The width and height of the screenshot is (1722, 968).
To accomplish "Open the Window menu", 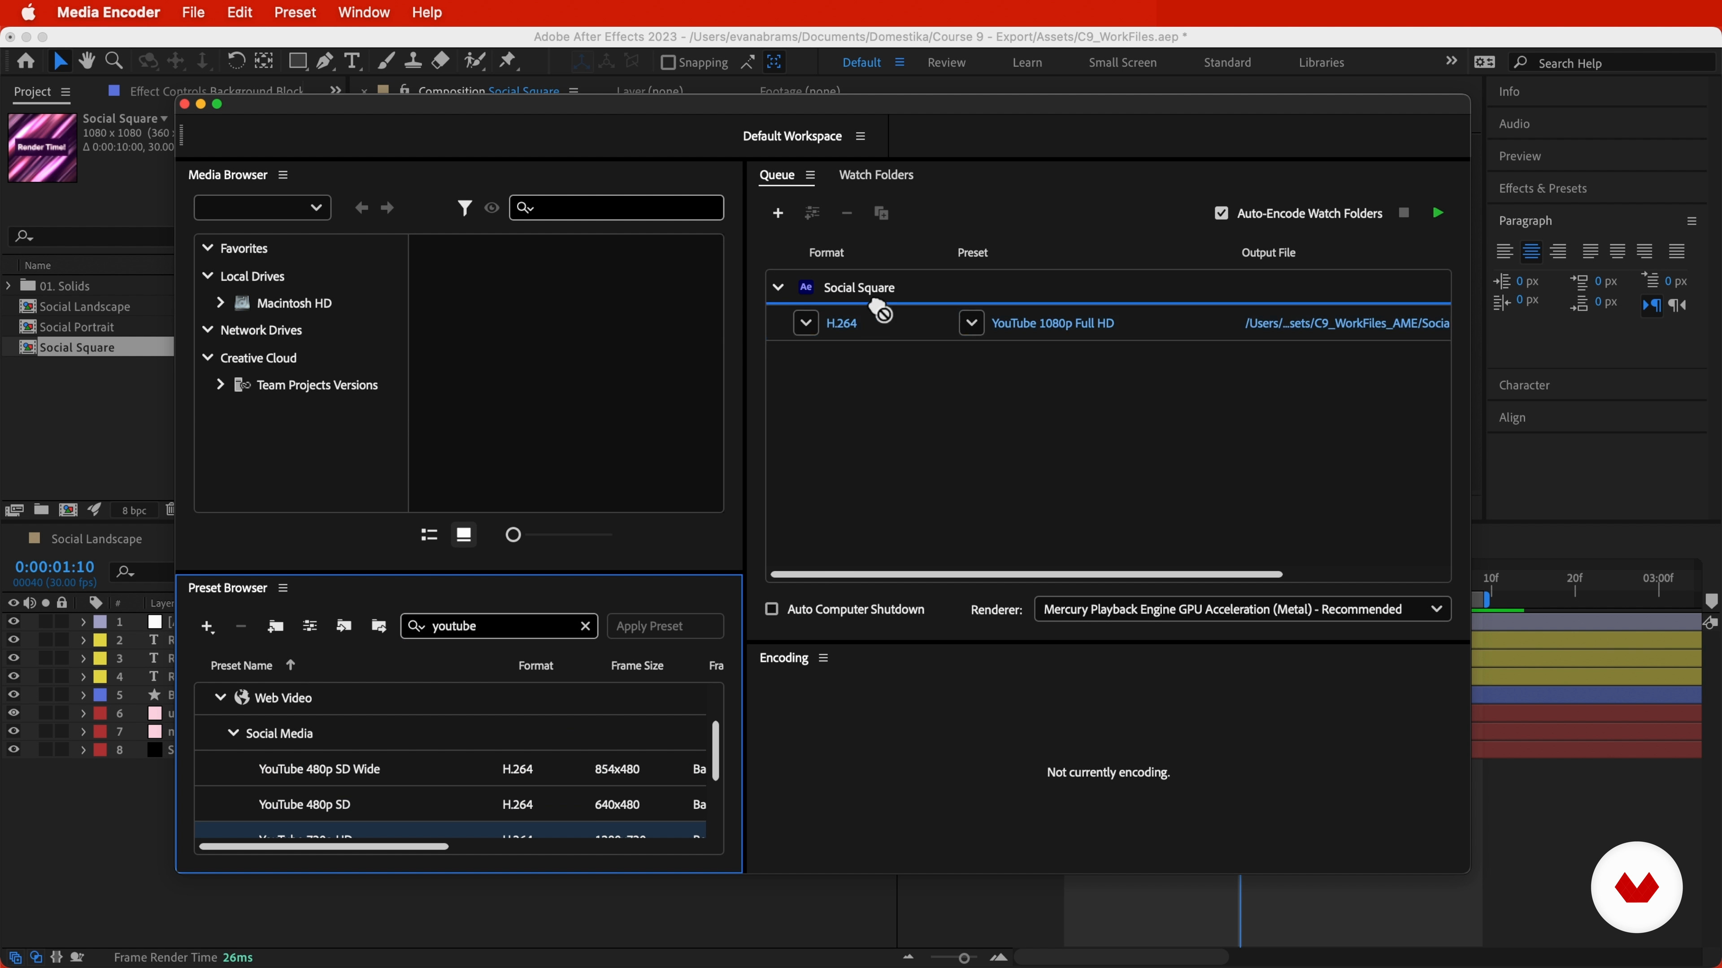I will [x=364, y=13].
